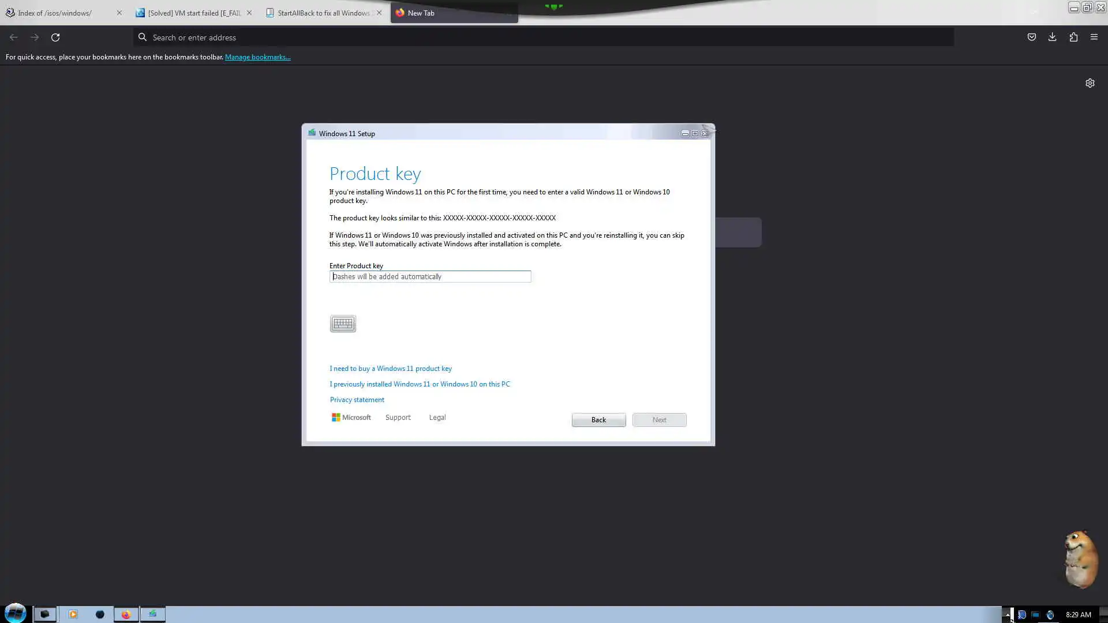Close the VM start failed tab
This screenshot has width=1108, height=623.
[249, 13]
